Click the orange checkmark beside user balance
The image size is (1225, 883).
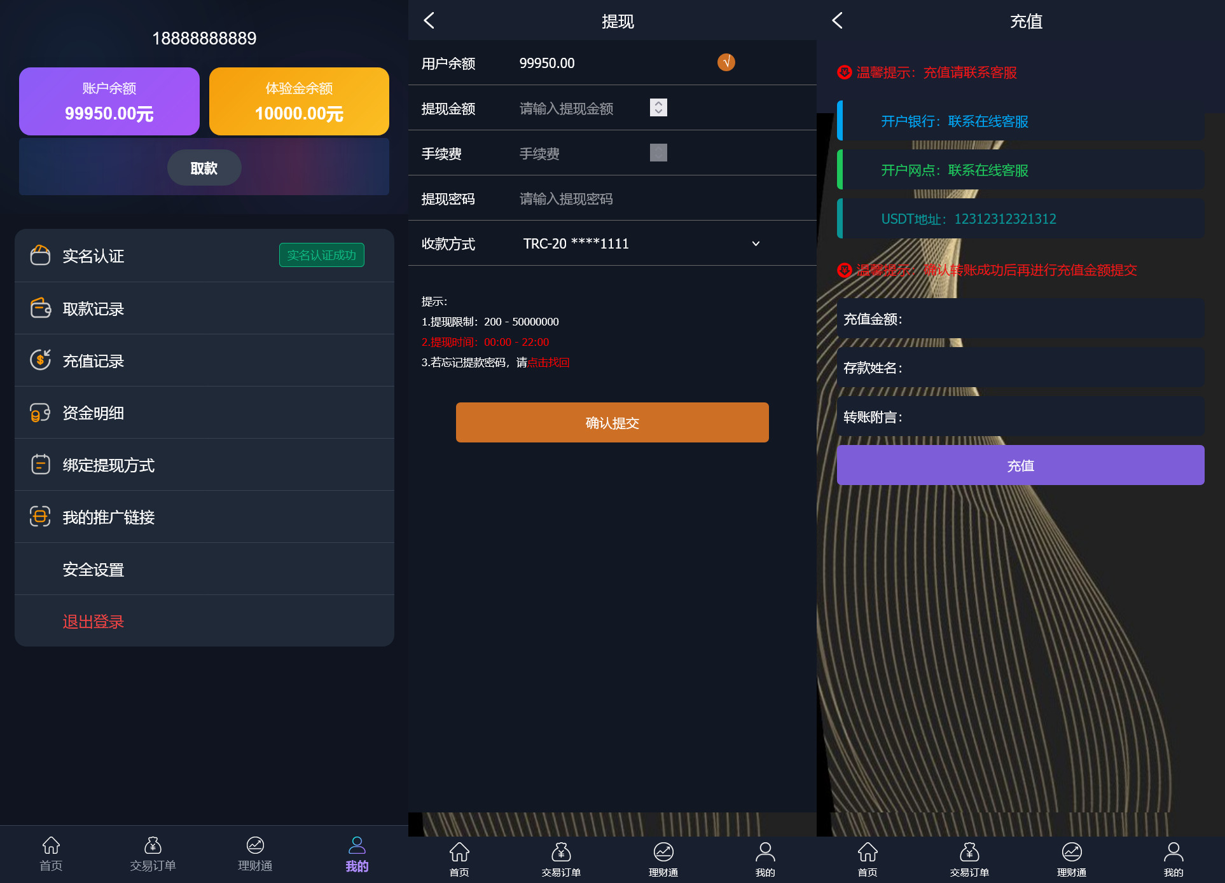click(x=726, y=62)
